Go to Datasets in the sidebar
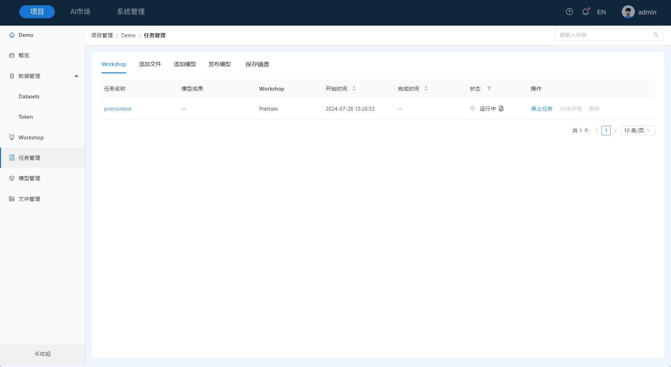 click(x=29, y=97)
